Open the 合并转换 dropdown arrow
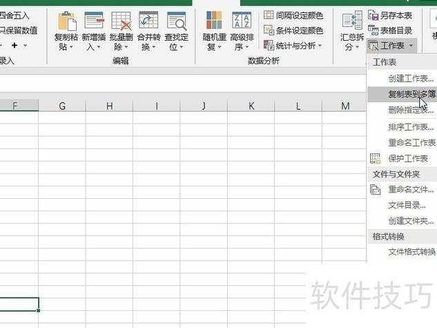437x328 pixels. pos(153,47)
